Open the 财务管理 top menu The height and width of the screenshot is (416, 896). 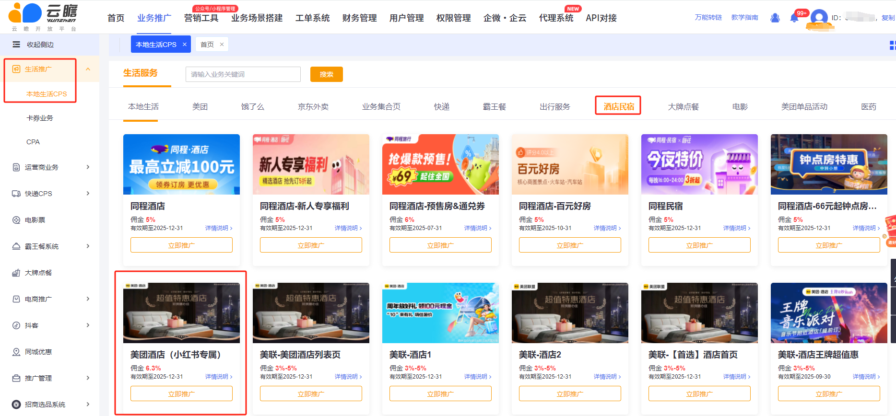359,18
